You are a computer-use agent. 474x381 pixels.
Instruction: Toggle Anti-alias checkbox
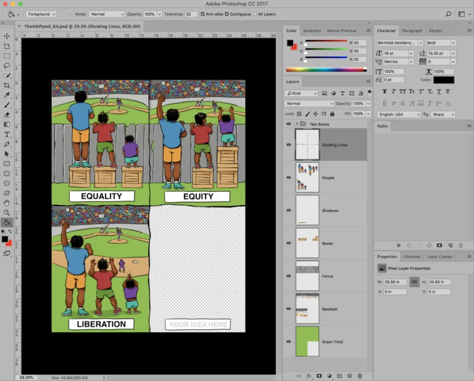click(202, 14)
